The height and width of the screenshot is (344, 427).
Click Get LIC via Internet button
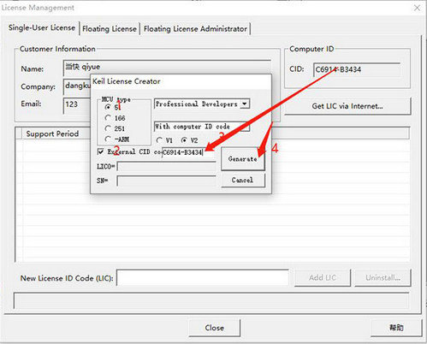(x=347, y=106)
